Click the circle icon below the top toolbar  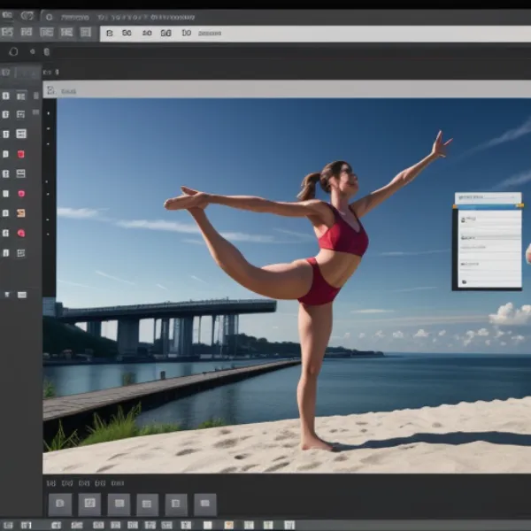[13, 51]
